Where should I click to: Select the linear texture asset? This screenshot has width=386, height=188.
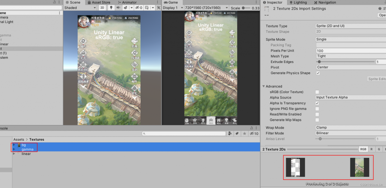(x=26, y=154)
